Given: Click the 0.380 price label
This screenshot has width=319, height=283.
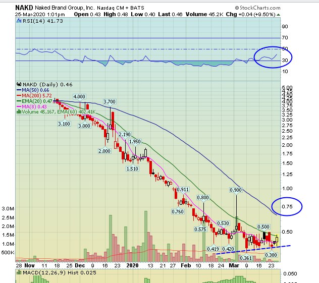Looking at the screenshot, I should pyautogui.click(x=271, y=255).
